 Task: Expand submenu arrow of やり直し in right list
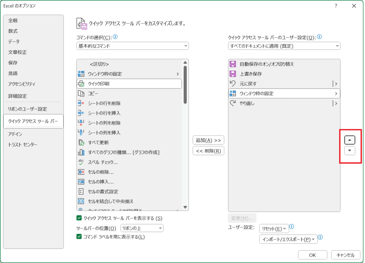pyautogui.click(x=336, y=103)
